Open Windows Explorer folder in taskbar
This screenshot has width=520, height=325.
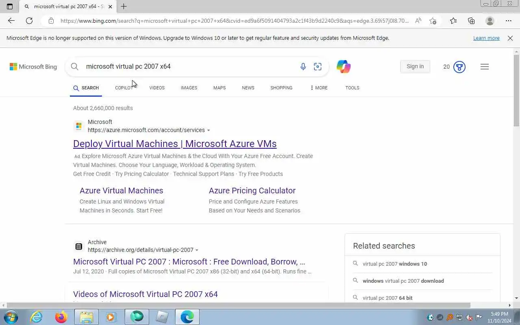pos(87,317)
